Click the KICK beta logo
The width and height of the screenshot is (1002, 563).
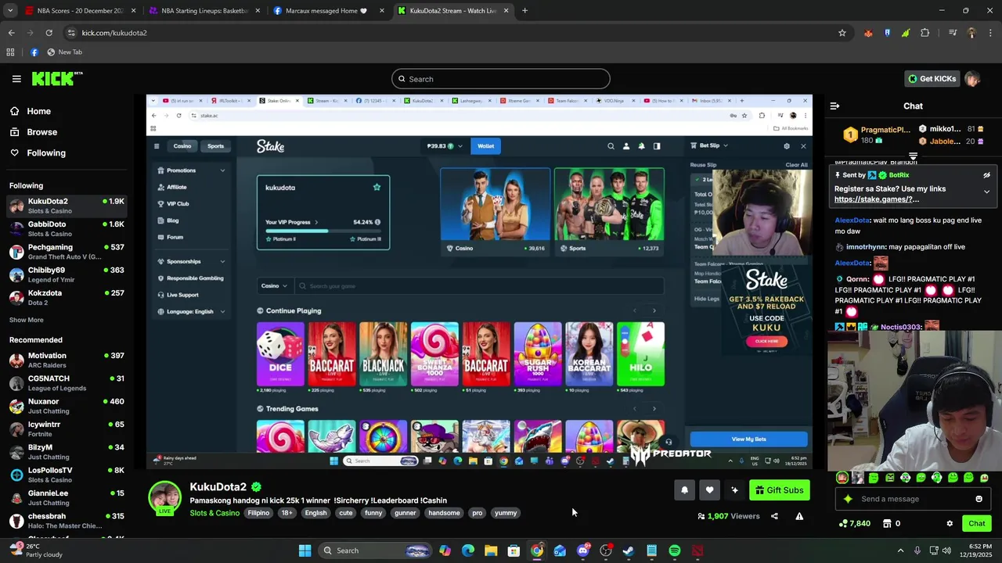pyautogui.click(x=57, y=78)
